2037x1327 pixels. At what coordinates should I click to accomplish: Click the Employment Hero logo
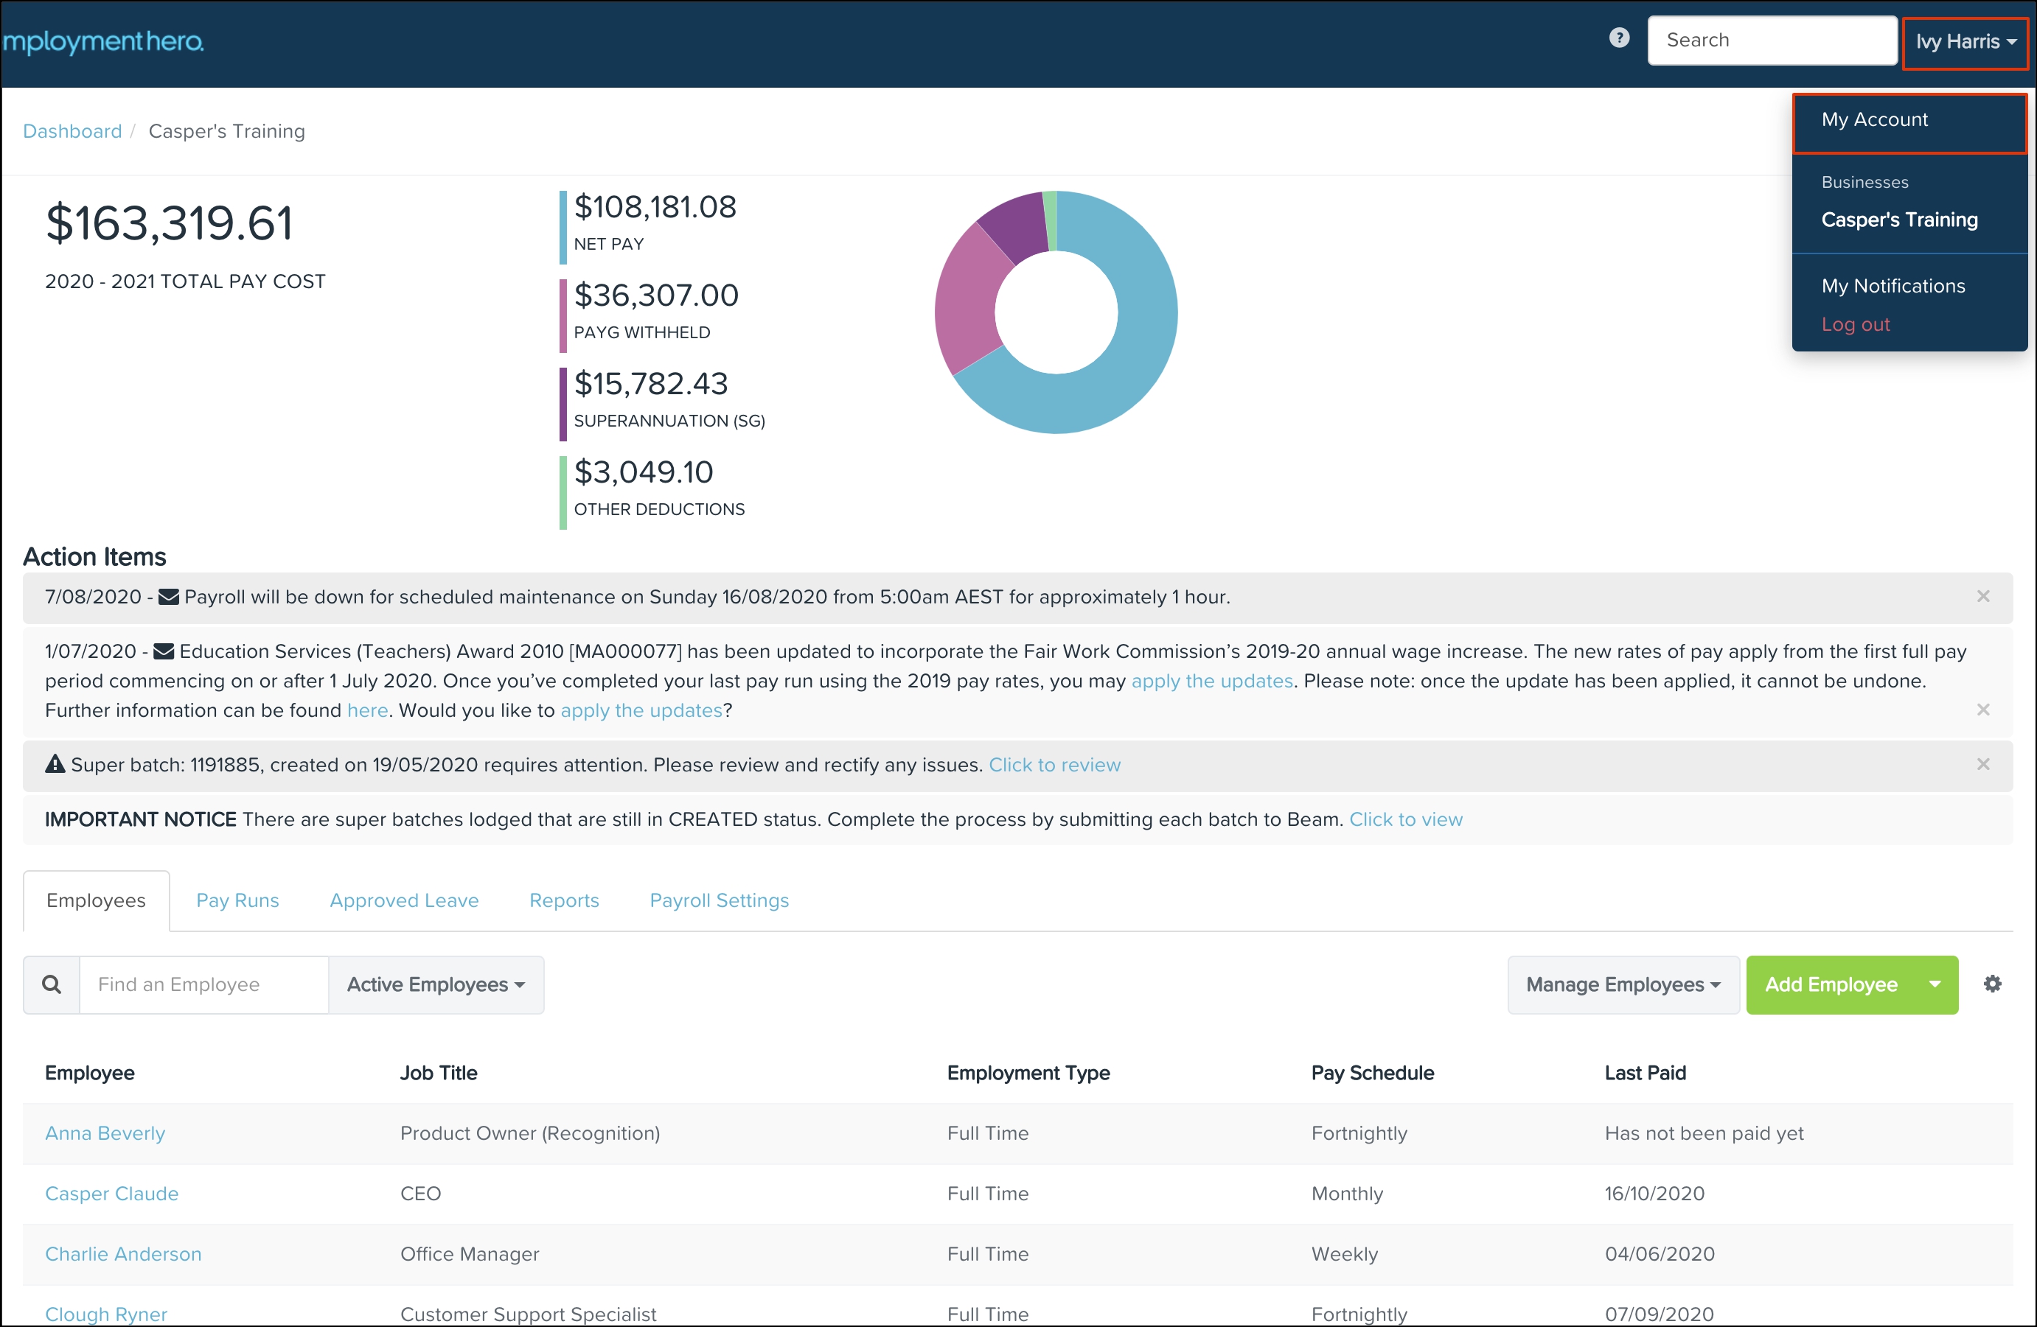102,41
